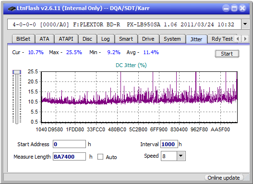The height and width of the screenshot is (184, 253).
Task: Go to the Log tab
Action: tap(106, 39)
